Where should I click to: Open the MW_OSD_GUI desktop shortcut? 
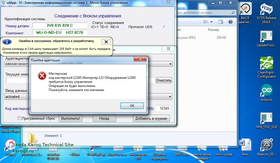[267, 120]
